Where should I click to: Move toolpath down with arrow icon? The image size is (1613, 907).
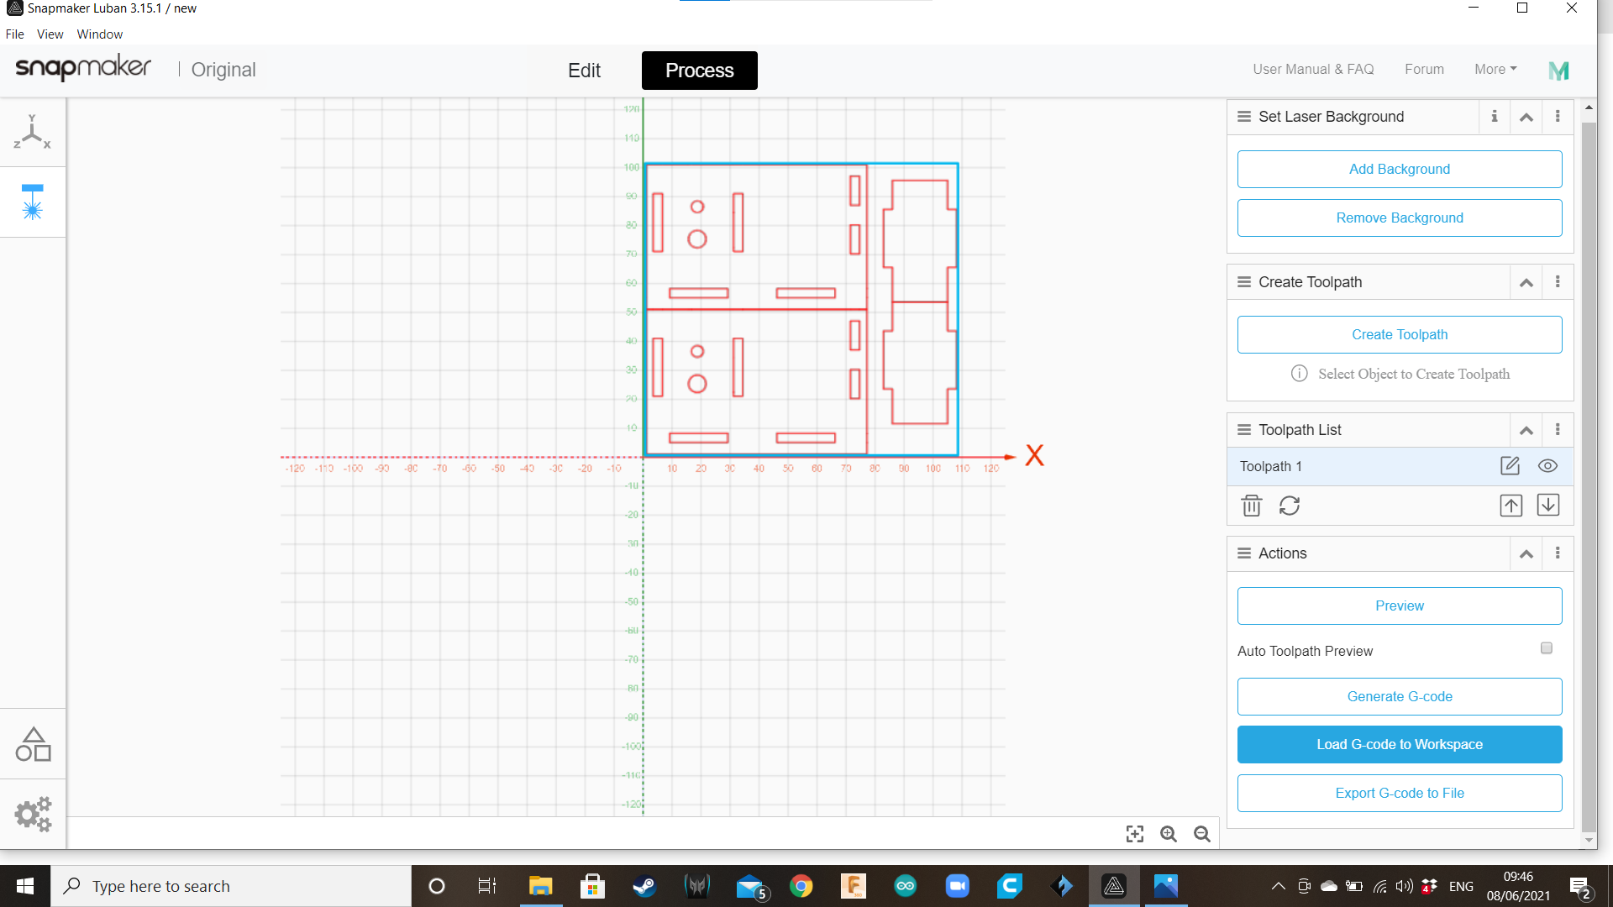coord(1547,506)
